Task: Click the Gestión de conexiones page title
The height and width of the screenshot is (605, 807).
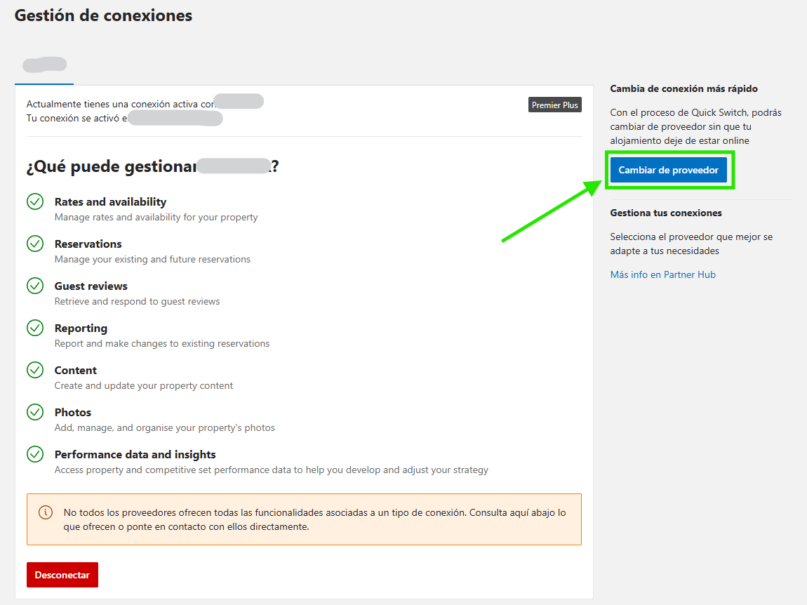Action: (103, 15)
